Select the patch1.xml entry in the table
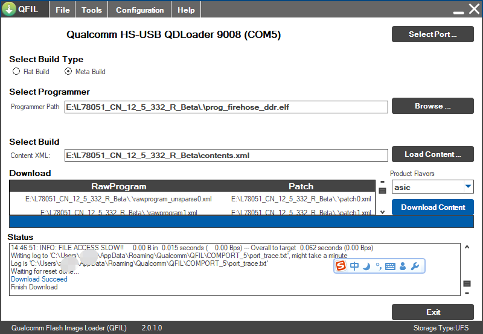 click(x=301, y=212)
